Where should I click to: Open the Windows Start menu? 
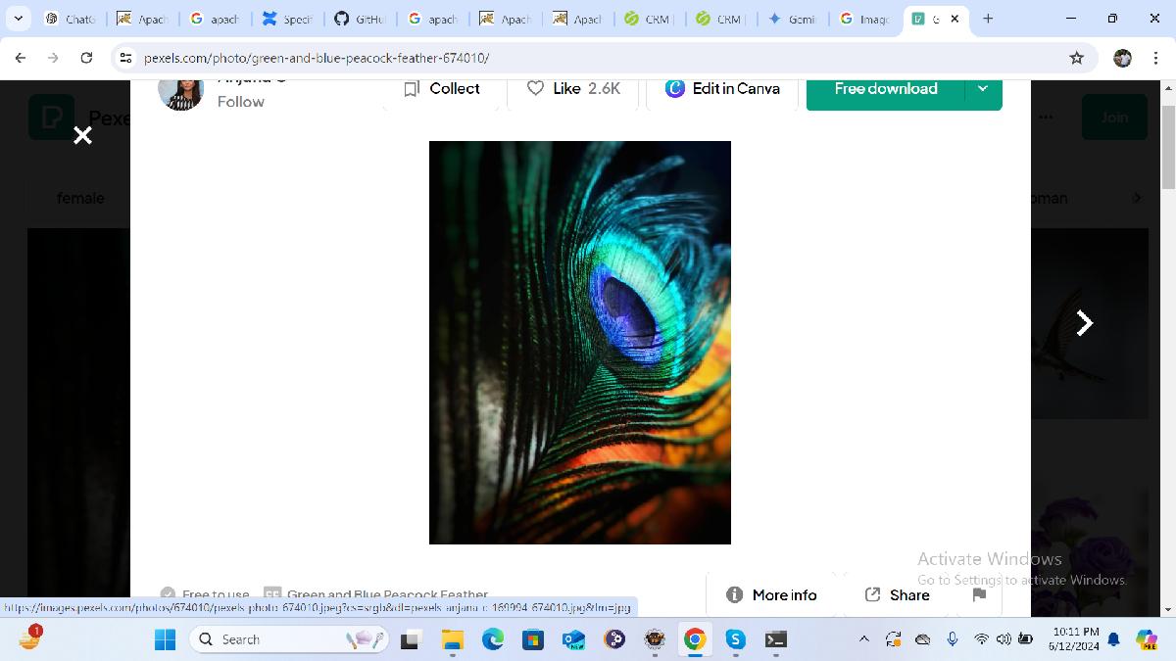pos(166,639)
